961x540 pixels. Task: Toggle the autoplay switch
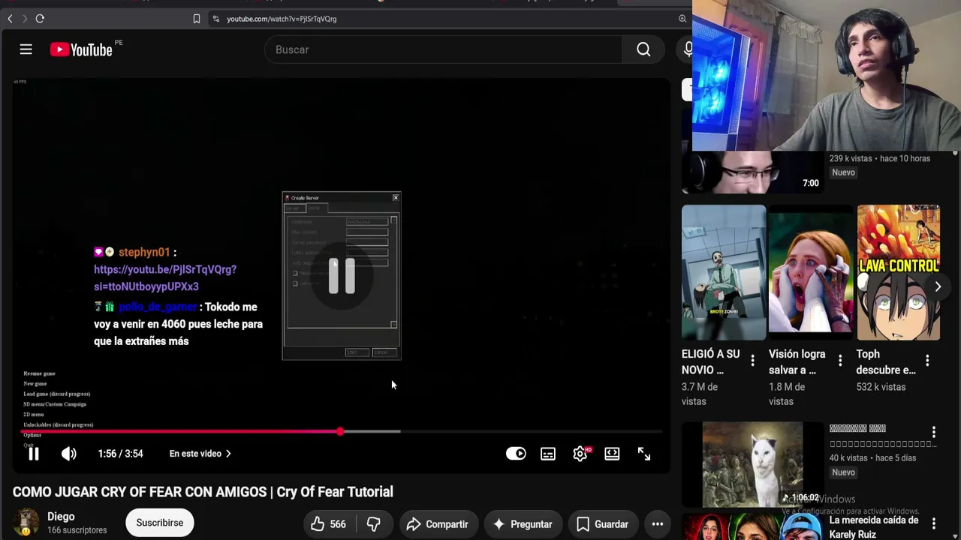516,454
